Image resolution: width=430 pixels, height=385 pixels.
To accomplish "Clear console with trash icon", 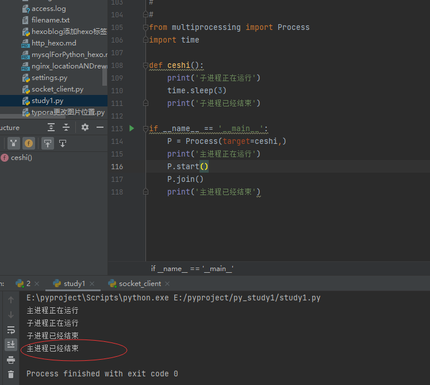I will pos(11,374).
